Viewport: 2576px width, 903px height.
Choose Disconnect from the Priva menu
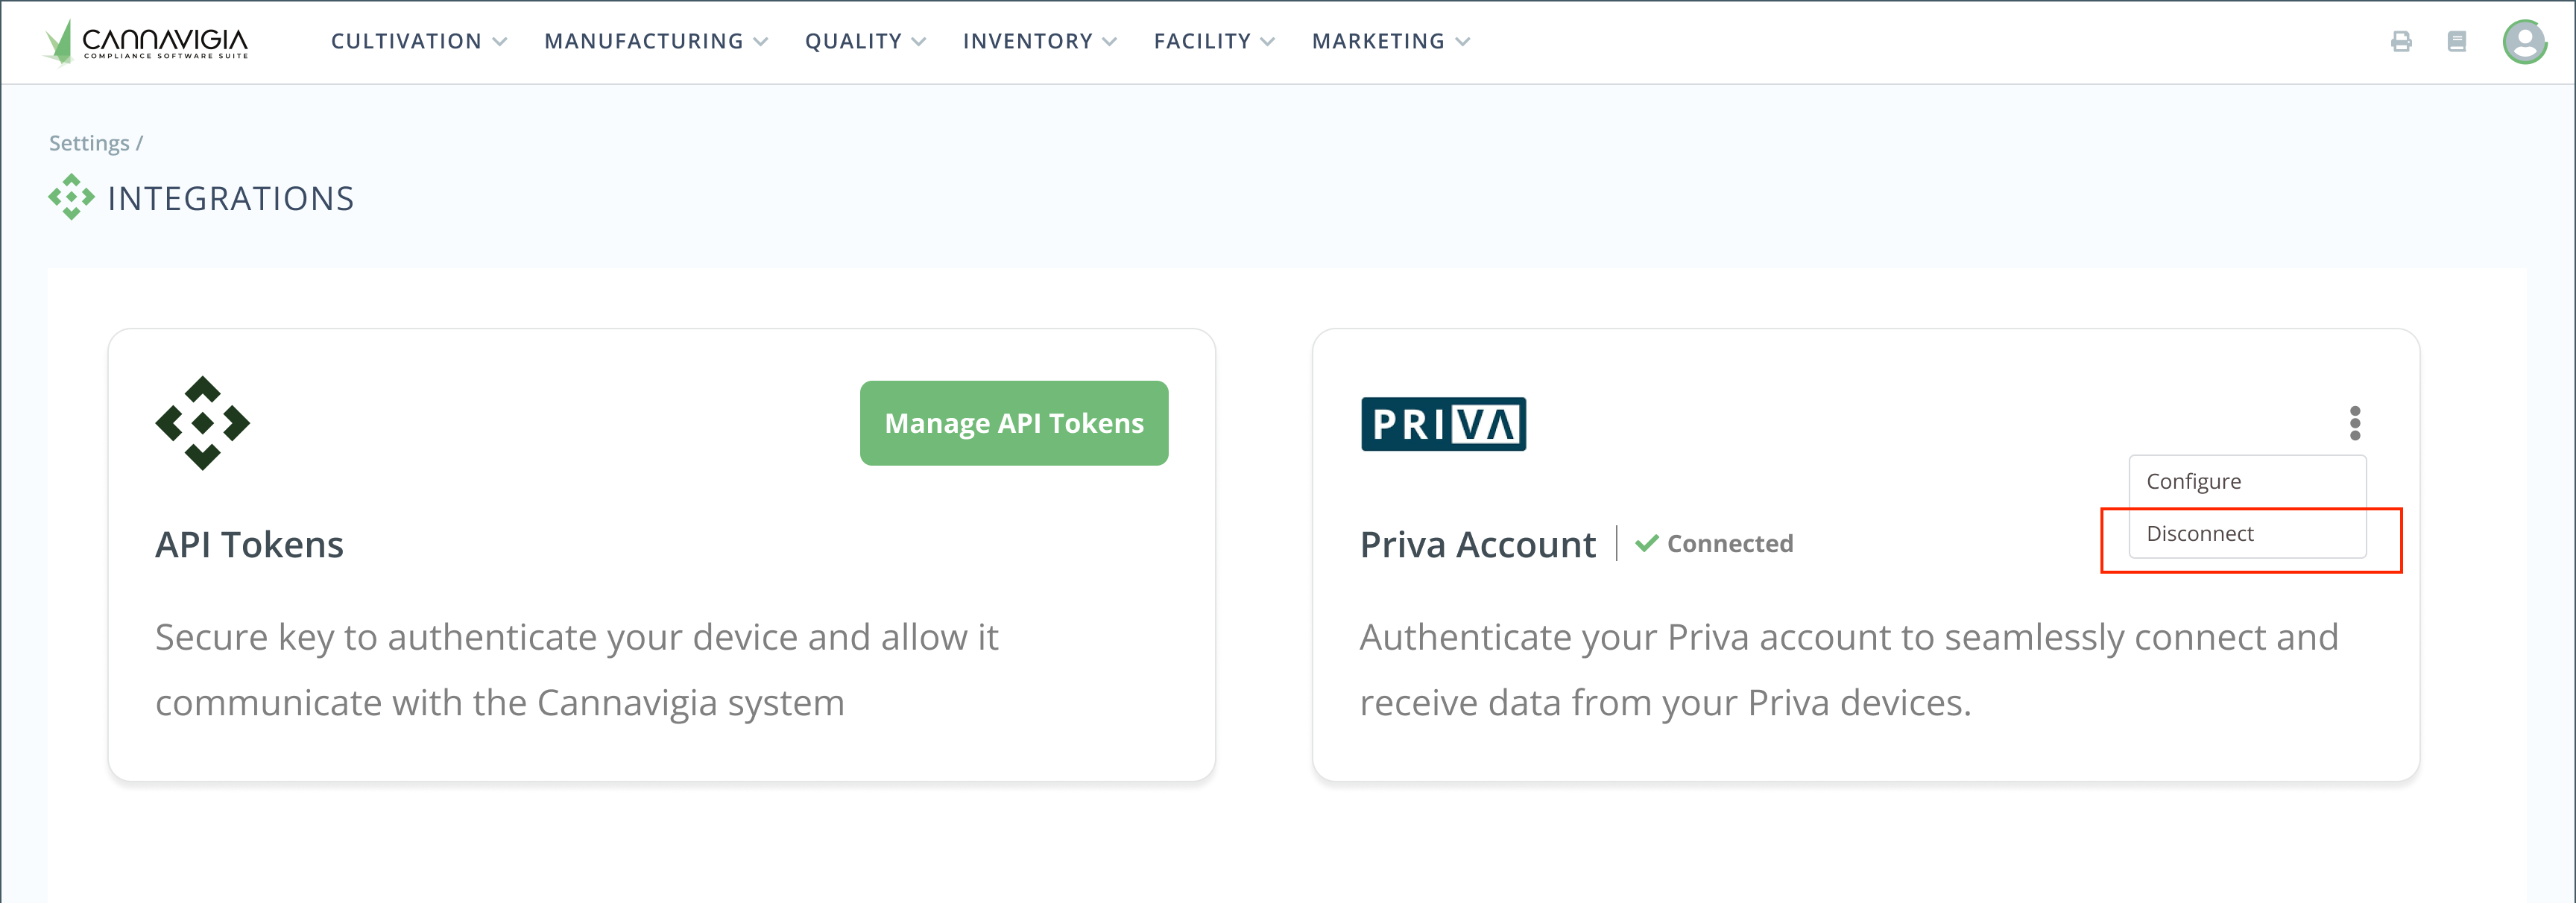[2200, 533]
